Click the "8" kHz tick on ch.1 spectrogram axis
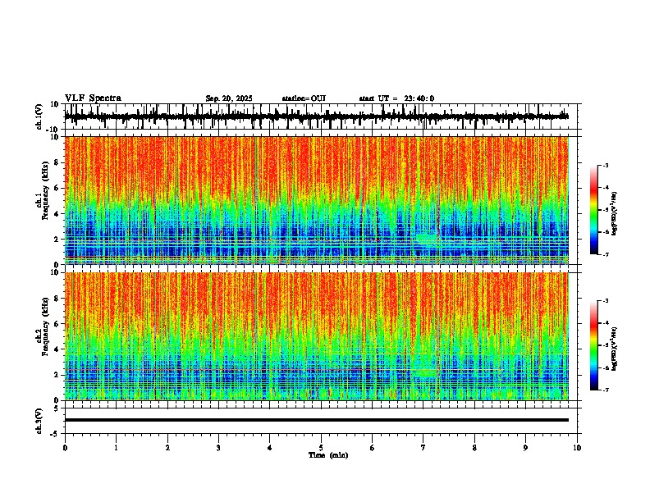The height and width of the screenshot is (502, 650). pos(57,162)
